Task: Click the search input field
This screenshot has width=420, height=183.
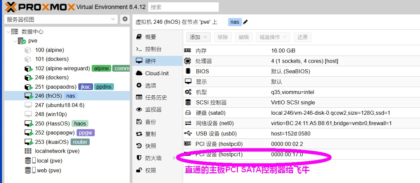Action: coord(183,7)
